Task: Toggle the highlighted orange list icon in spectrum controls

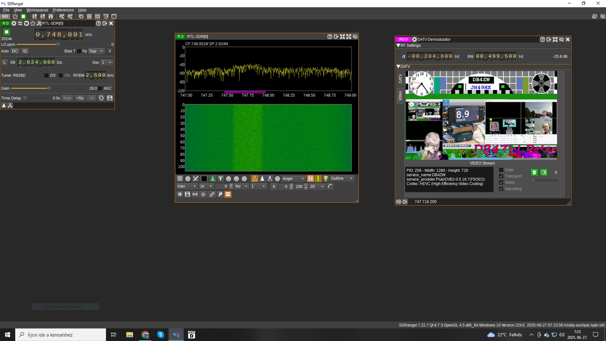Action: pyautogui.click(x=228, y=194)
